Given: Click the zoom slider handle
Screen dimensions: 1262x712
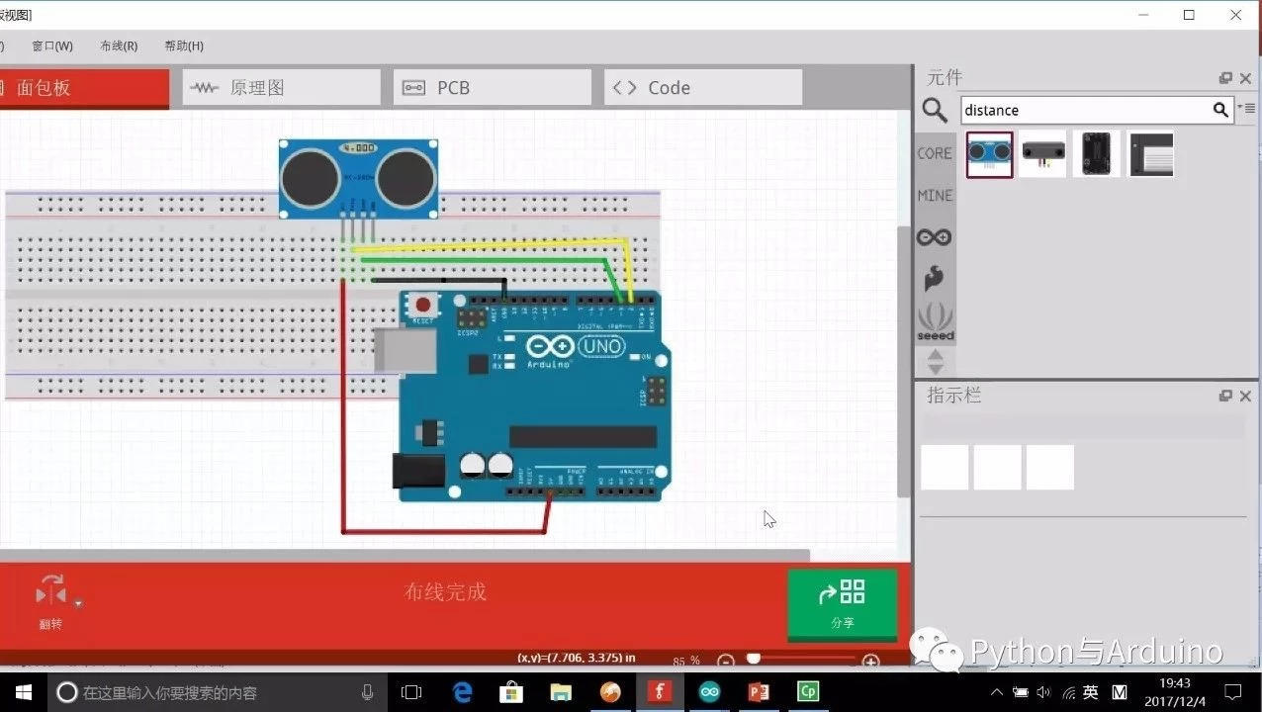Looking at the screenshot, I should [754, 658].
